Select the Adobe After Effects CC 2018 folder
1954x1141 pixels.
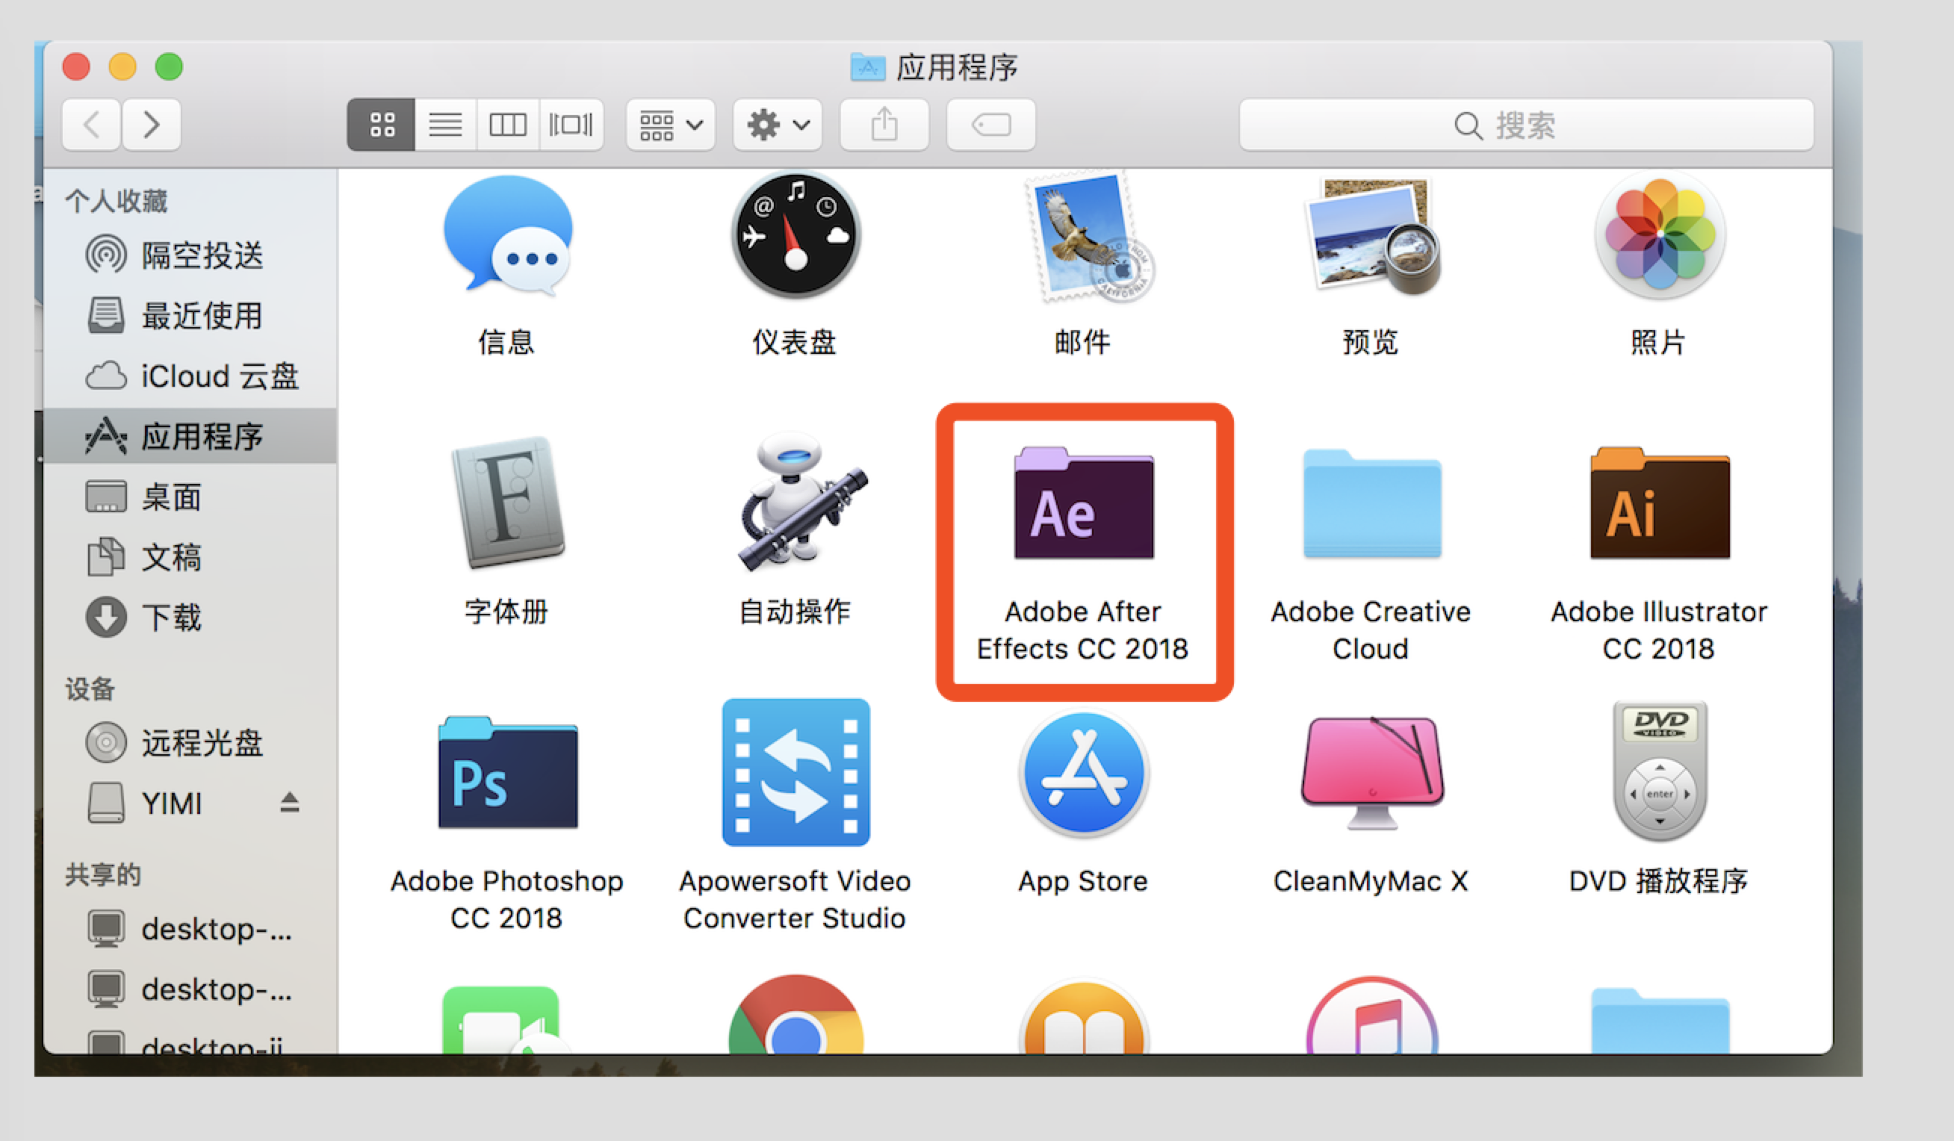pos(1084,504)
